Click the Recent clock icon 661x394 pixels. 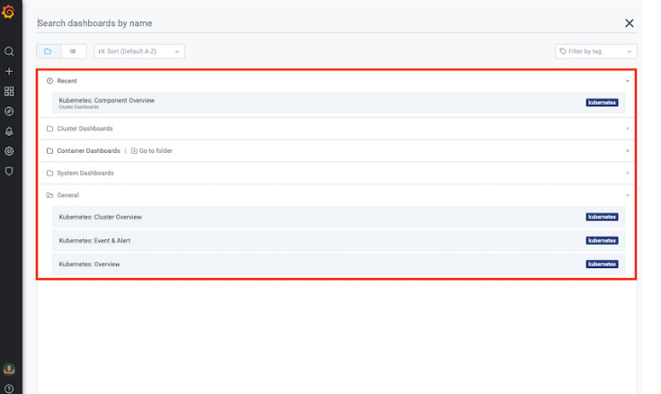click(49, 81)
